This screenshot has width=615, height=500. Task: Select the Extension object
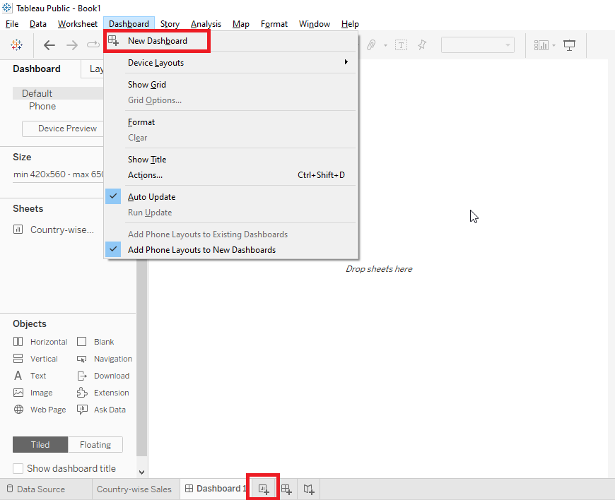point(102,392)
